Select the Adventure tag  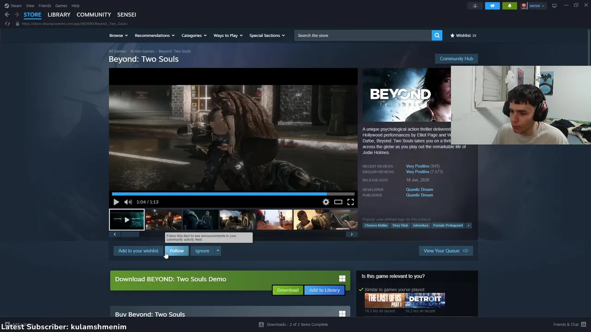tap(420, 225)
